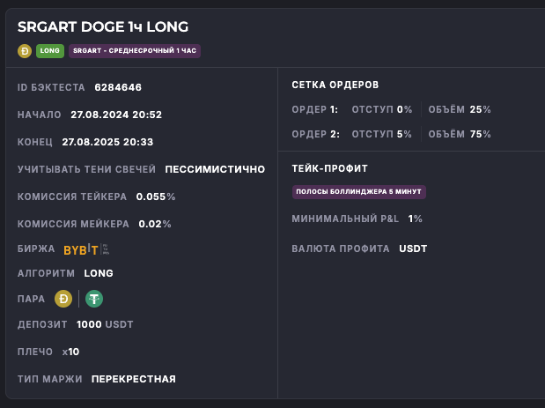The height and width of the screenshot is (408, 545).
Task: Click the Dogecoin coin in the Пара row
Action: click(x=63, y=299)
